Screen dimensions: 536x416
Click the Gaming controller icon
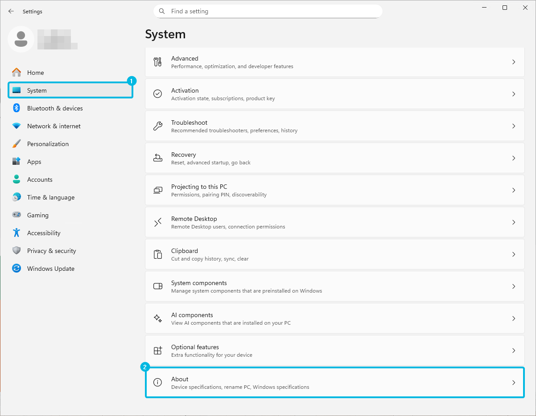tap(16, 215)
